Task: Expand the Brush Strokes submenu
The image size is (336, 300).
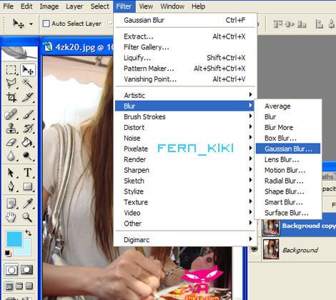Action: pyautogui.click(x=184, y=116)
